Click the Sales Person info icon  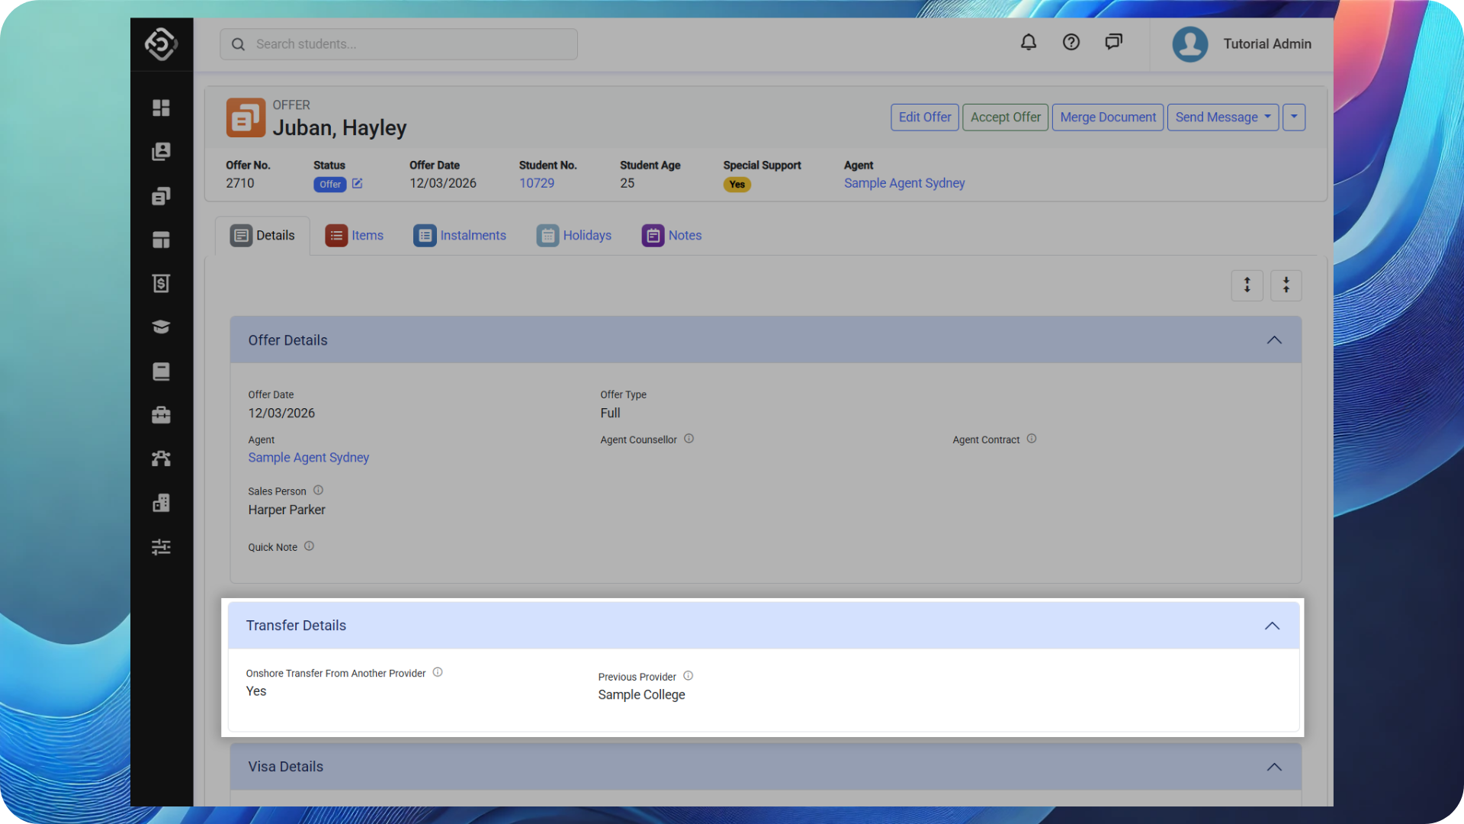coord(318,491)
